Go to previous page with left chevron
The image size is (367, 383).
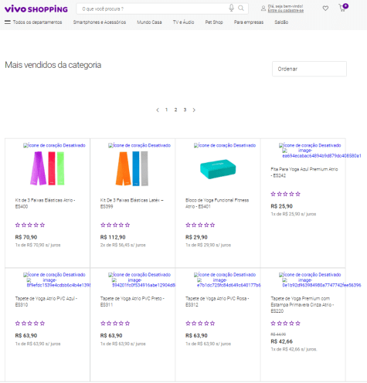pos(158,110)
